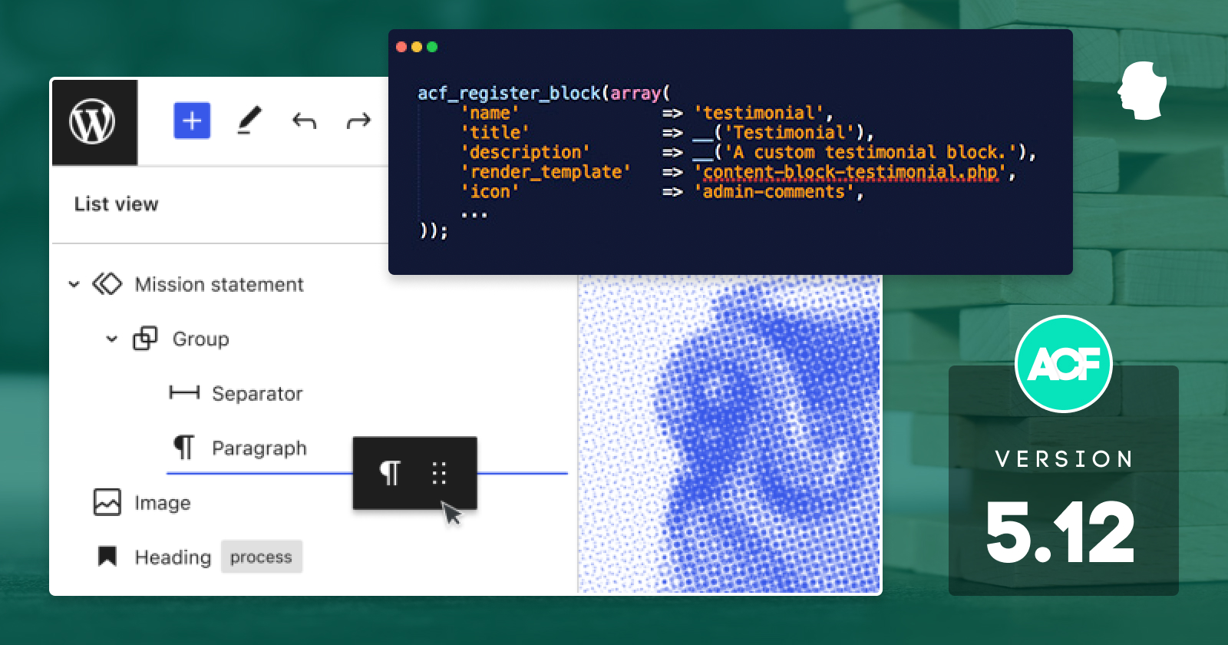1228x645 pixels.
Task: Click the 'description' key in code
Action: tap(526, 152)
